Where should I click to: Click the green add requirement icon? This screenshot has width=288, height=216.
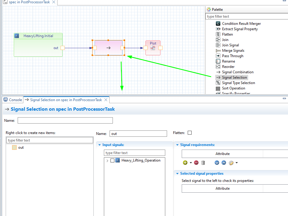point(185,163)
